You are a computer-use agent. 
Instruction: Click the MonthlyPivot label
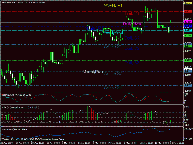(93, 72)
